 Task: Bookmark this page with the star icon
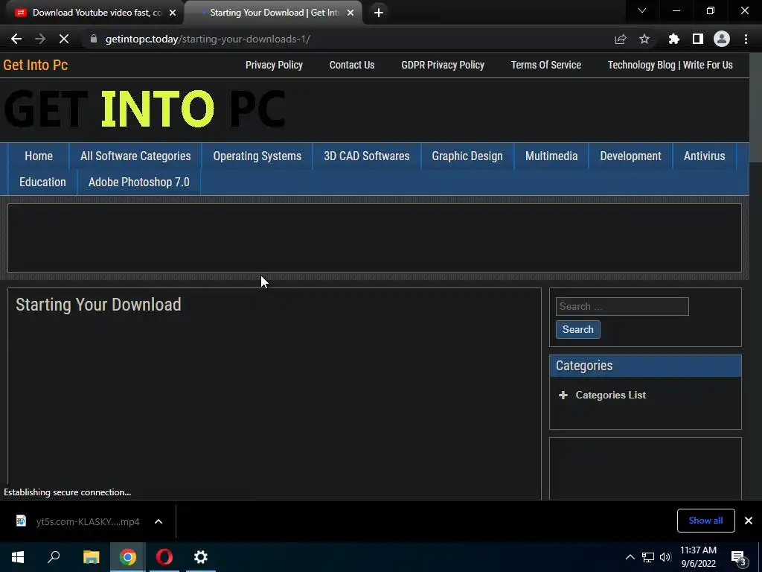coord(644,39)
